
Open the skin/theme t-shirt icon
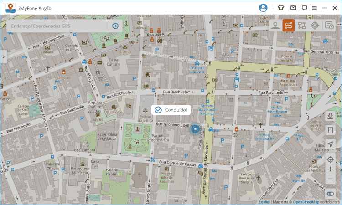click(x=281, y=8)
